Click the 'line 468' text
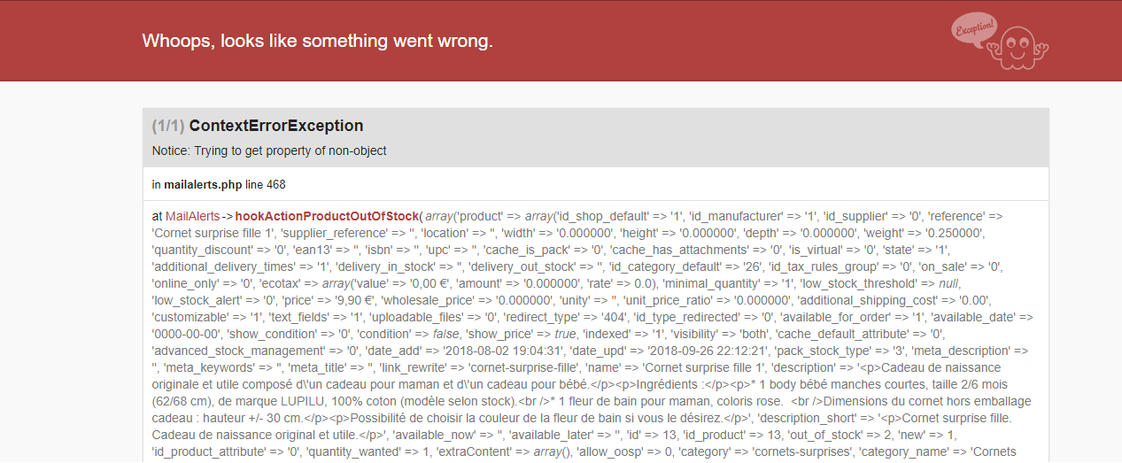This screenshot has width=1122, height=463. [x=266, y=184]
